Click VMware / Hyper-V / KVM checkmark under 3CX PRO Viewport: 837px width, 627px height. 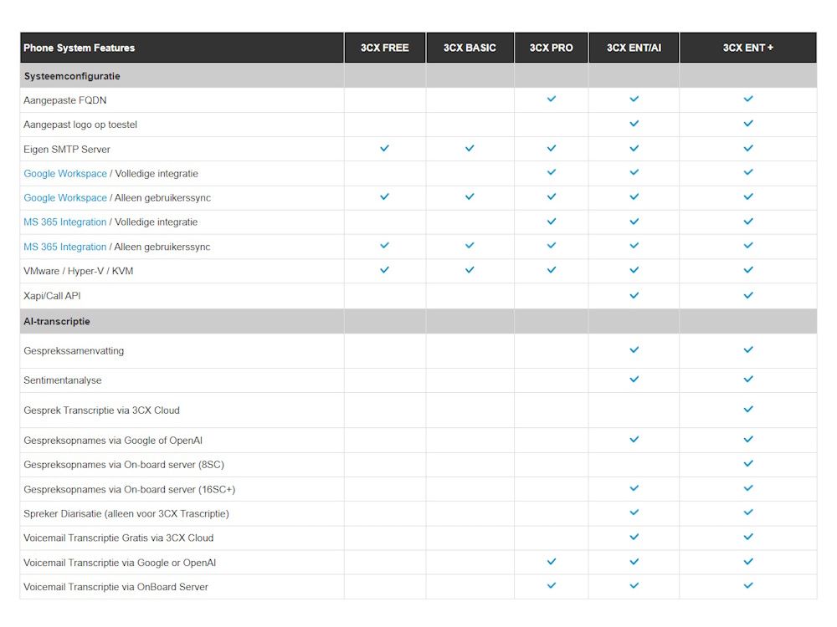coord(552,270)
